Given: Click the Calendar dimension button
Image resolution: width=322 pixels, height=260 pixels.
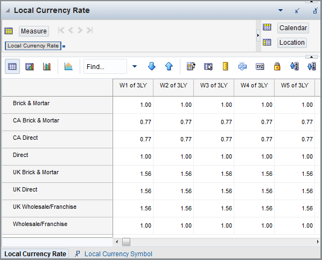Looking at the screenshot, I should click(293, 28).
